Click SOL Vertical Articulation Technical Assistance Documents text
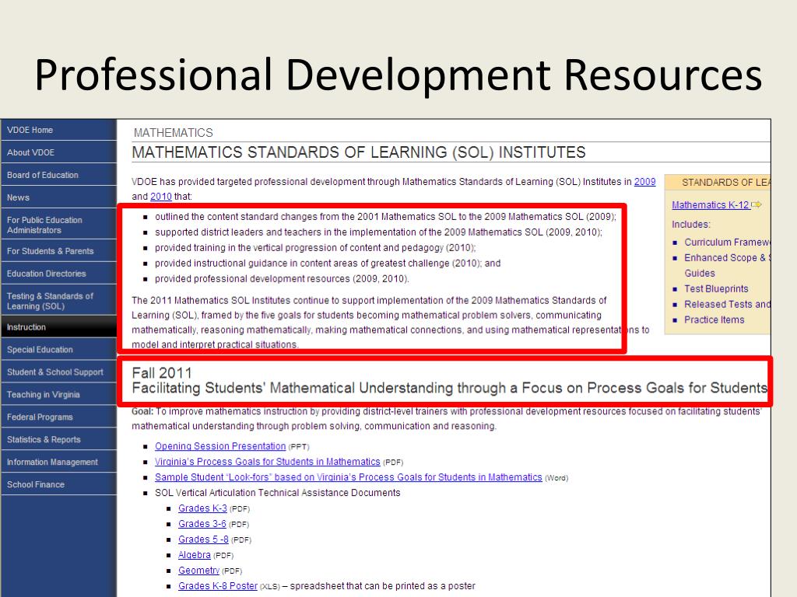 click(278, 493)
